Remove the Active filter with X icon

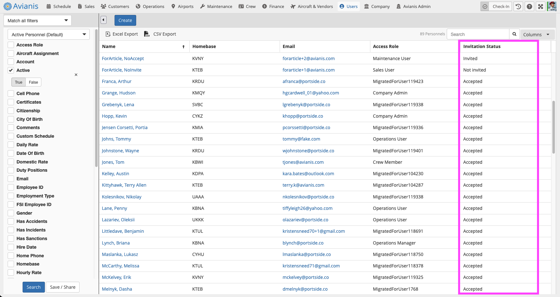pos(76,75)
